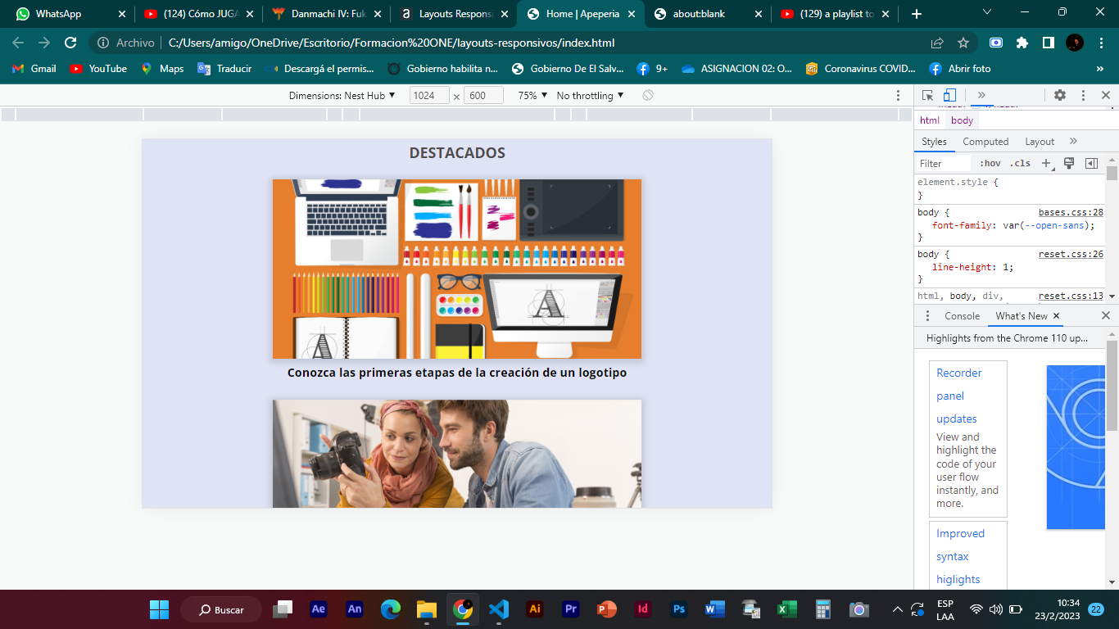The width and height of the screenshot is (1119, 629).
Task: Click the Styles pane scrollbar
Action: pyautogui.click(x=1112, y=173)
